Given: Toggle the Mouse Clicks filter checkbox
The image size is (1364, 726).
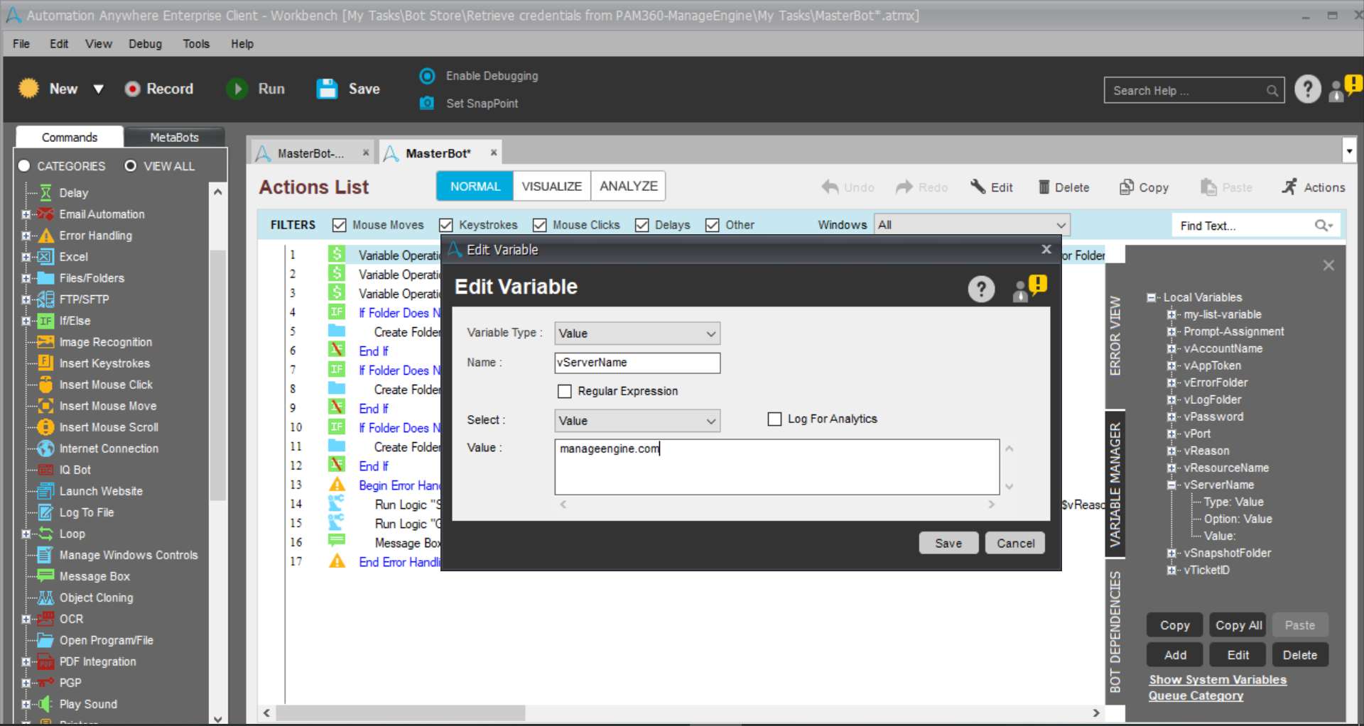Looking at the screenshot, I should tap(540, 225).
